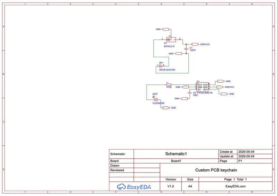Click the GND flag left of U1 GND pin

point(185,87)
